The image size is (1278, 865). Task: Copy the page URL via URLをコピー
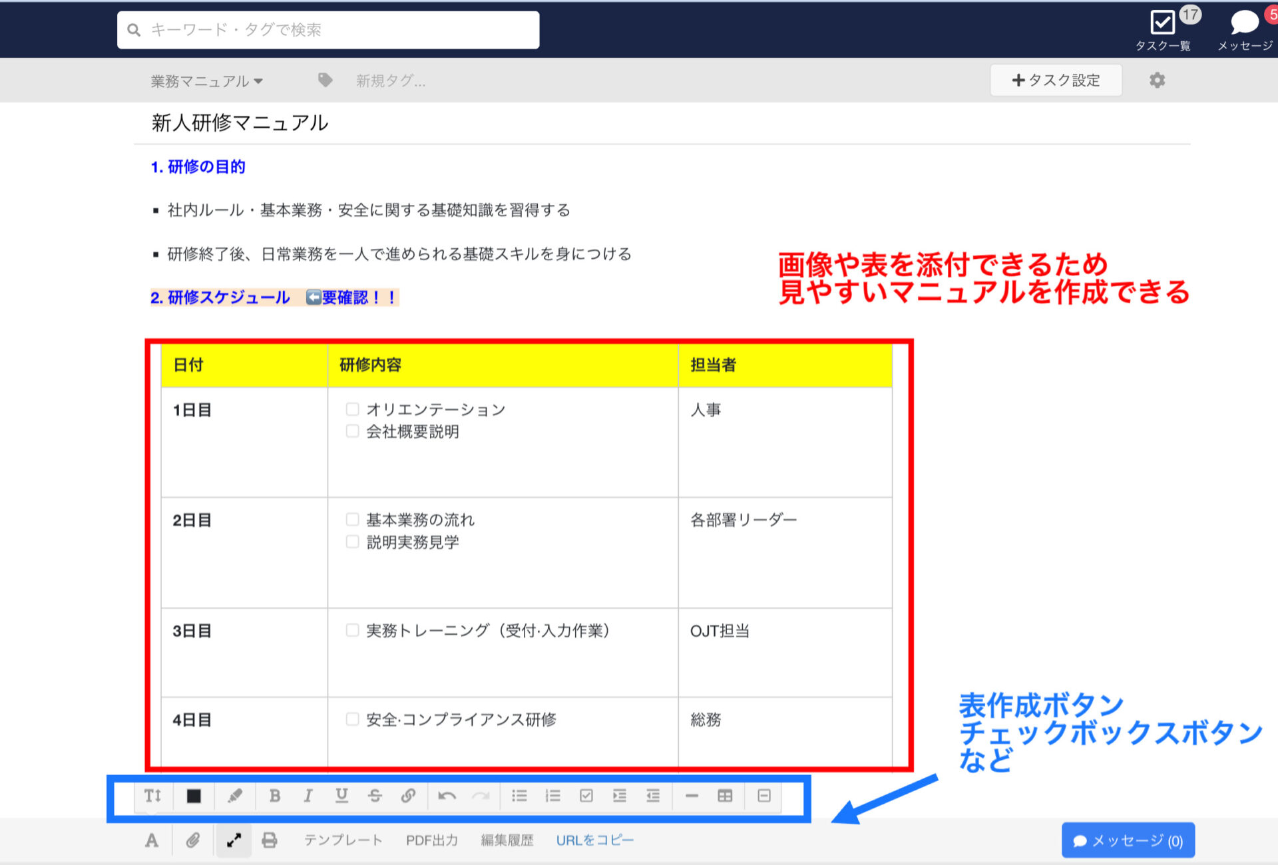(594, 840)
